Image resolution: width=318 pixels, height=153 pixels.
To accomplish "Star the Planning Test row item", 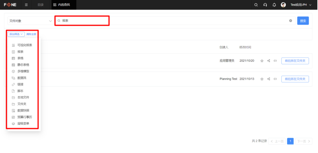I will [x=262, y=79].
